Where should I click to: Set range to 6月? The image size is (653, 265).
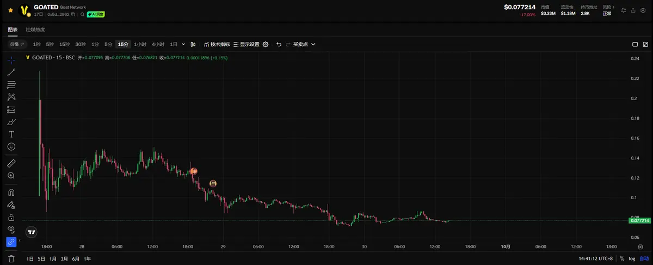(76, 258)
